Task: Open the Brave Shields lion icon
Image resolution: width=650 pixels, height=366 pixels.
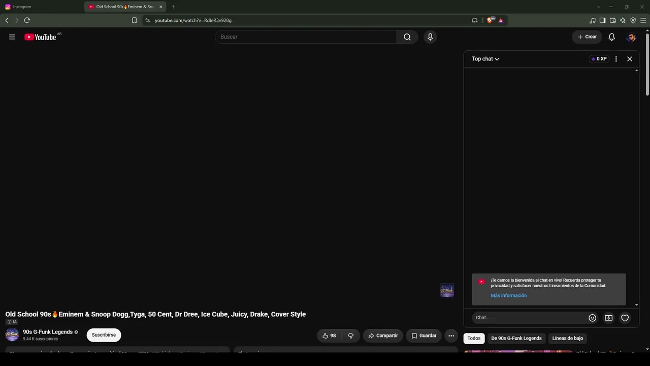Action: pos(490,20)
